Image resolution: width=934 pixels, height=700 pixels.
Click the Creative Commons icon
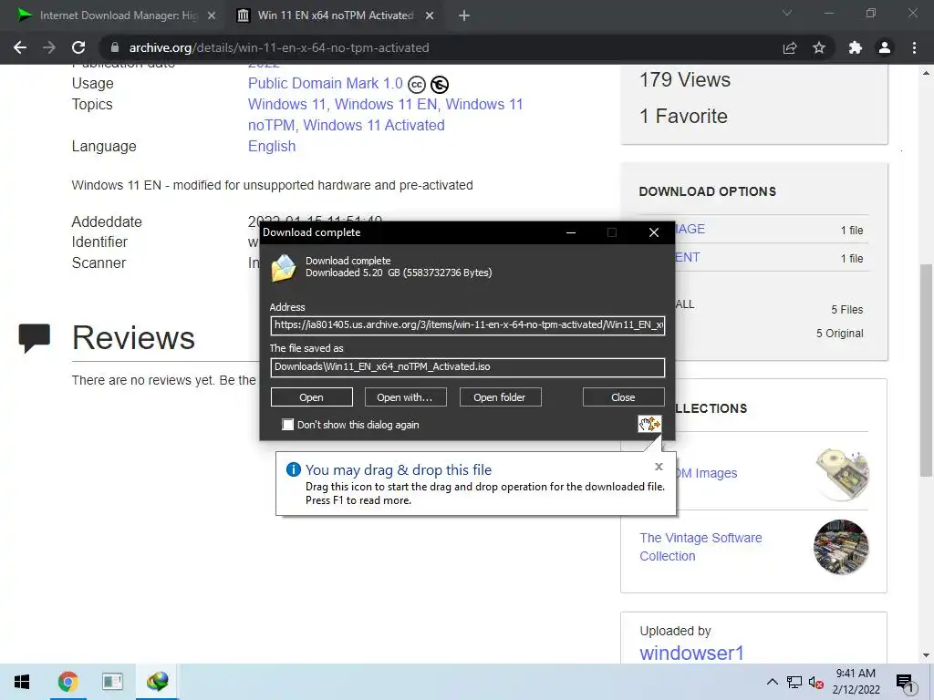[x=417, y=85]
